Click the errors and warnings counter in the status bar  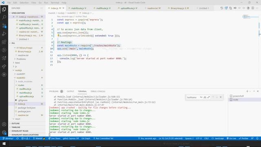(26, 138)
